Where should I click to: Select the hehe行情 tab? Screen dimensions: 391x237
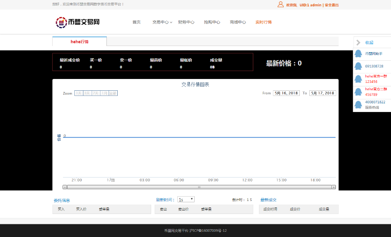(80, 42)
